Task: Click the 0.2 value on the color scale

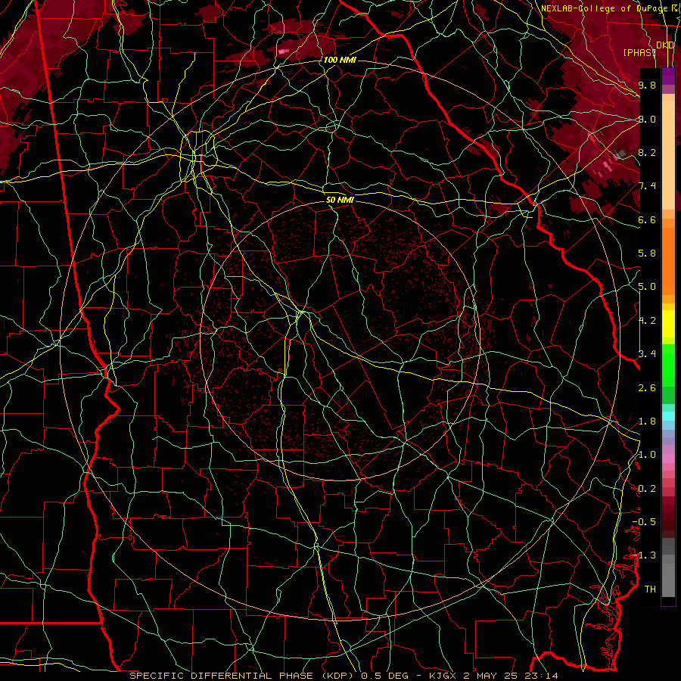Action: click(647, 489)
